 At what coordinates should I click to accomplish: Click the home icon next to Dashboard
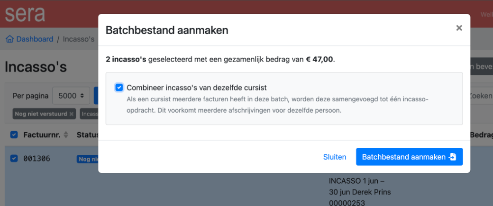coord(9,39)
